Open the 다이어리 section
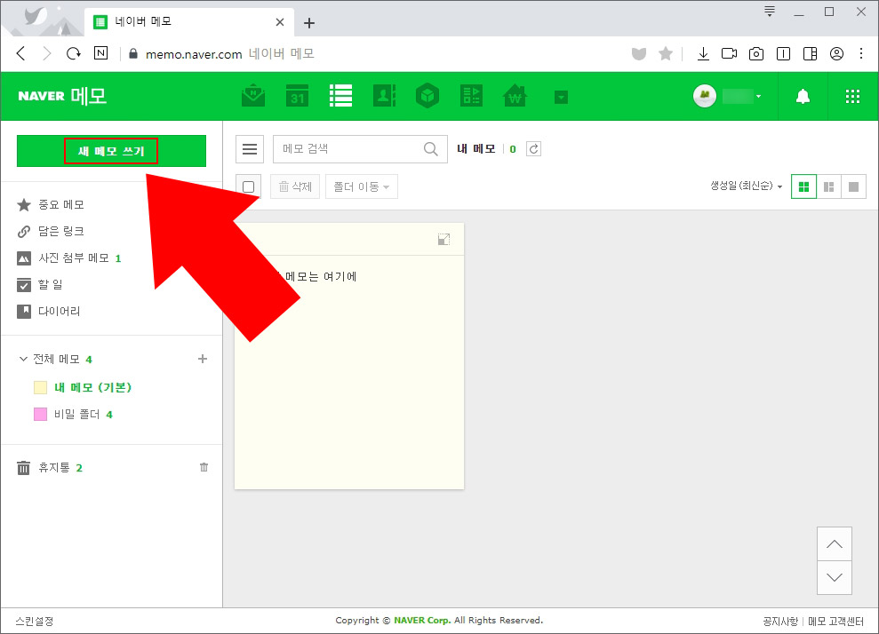Screen dimensions: 879x634 pyautogui.click(x=49, y=312)
